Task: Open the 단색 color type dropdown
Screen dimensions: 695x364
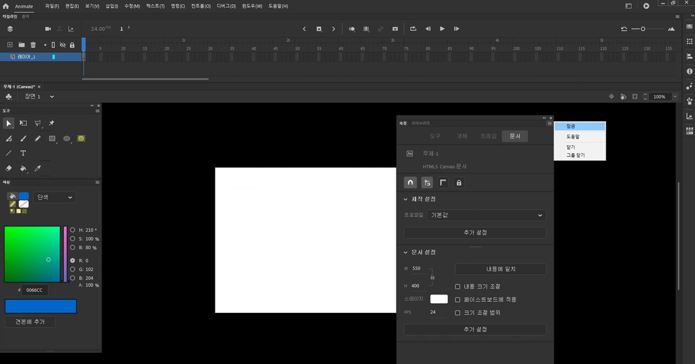Action: (54, 197)
